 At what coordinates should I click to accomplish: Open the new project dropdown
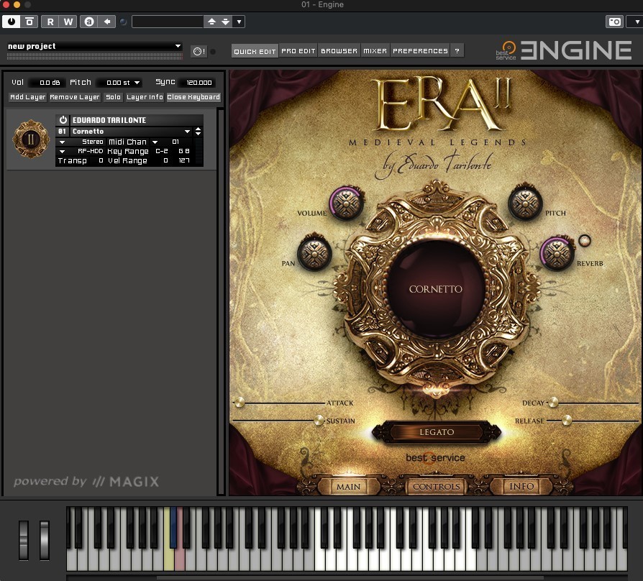(178, 46)
